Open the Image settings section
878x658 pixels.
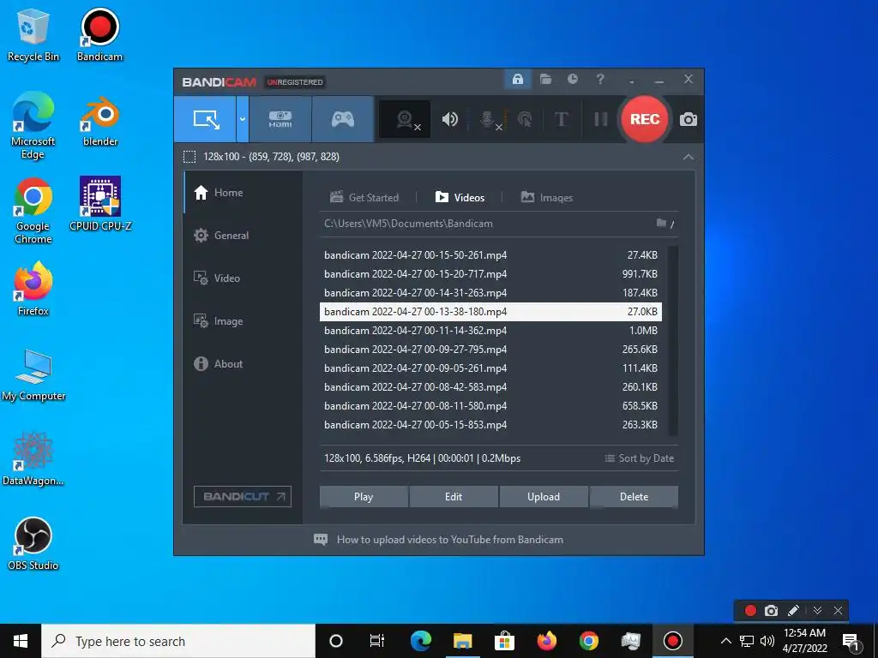click(243, 321)
